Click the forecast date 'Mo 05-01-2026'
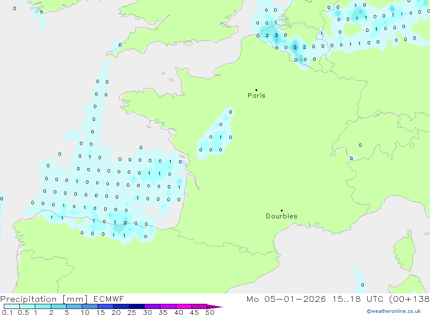Viewport: 430px width, 315px height. pyautogui.click(x=286, y=299)
